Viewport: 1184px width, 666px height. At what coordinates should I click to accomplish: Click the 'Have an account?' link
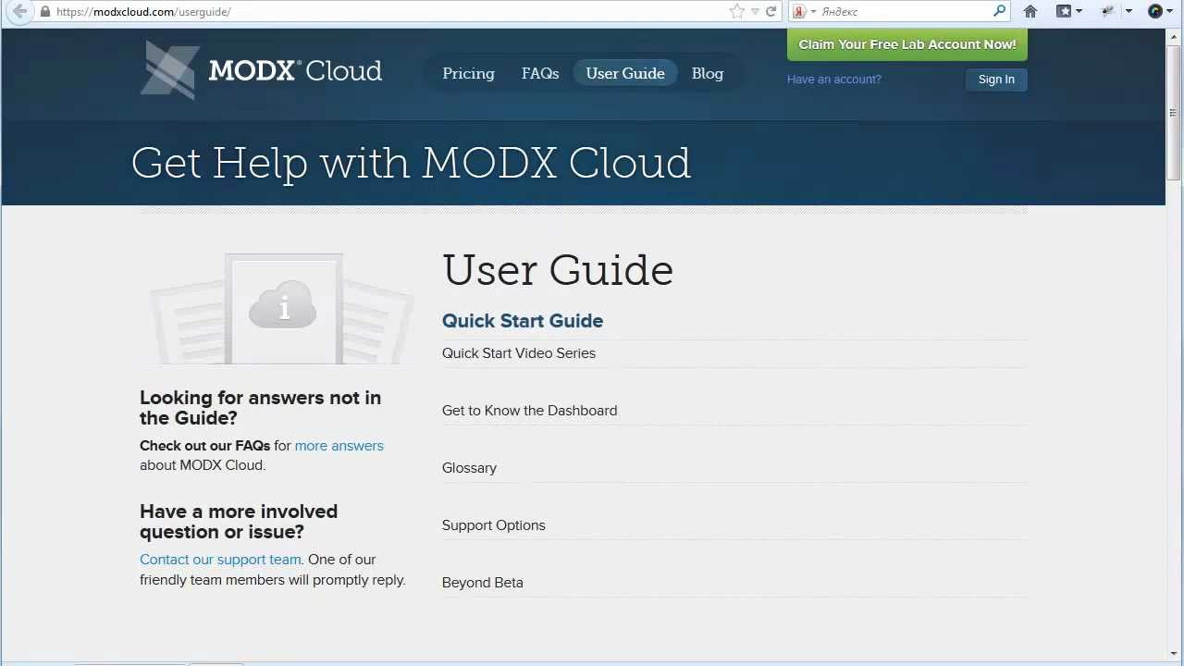(x=833, y=80)
